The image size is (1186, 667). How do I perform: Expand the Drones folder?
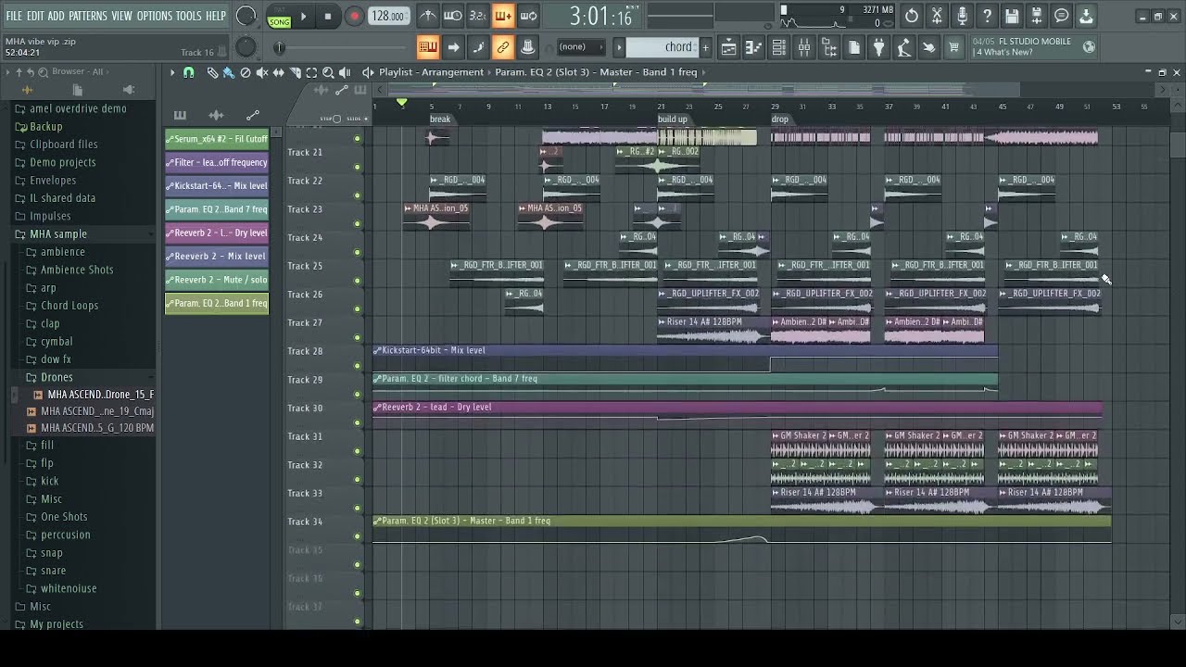(x=56, y=377)
